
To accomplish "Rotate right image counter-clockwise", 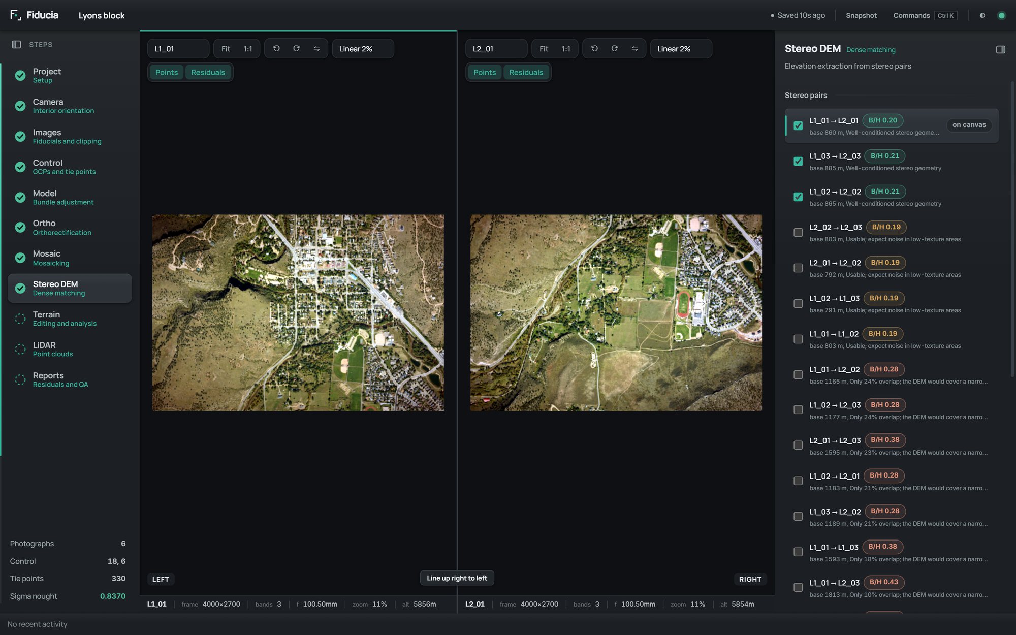I will [x=594, y=49].
